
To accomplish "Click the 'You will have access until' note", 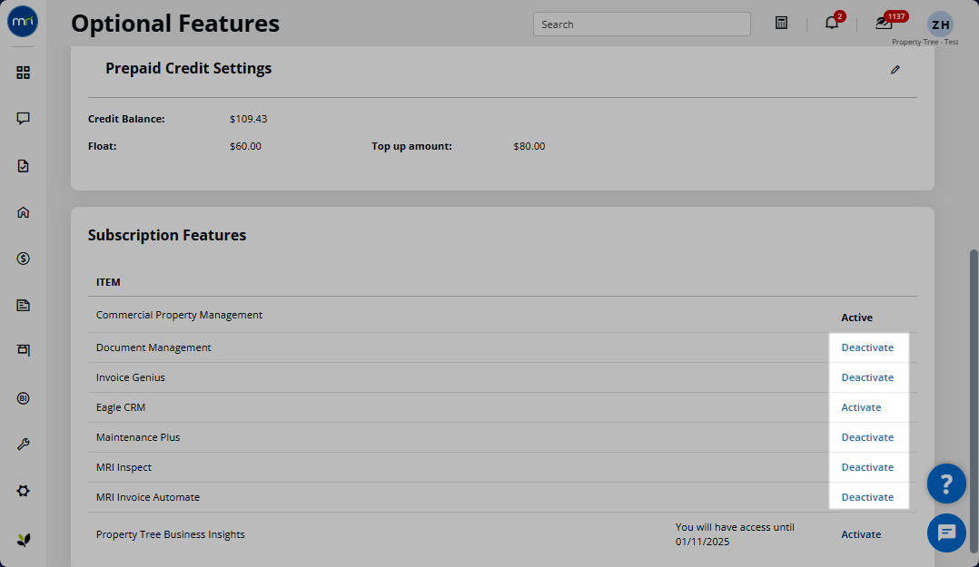I will (735, 534).
